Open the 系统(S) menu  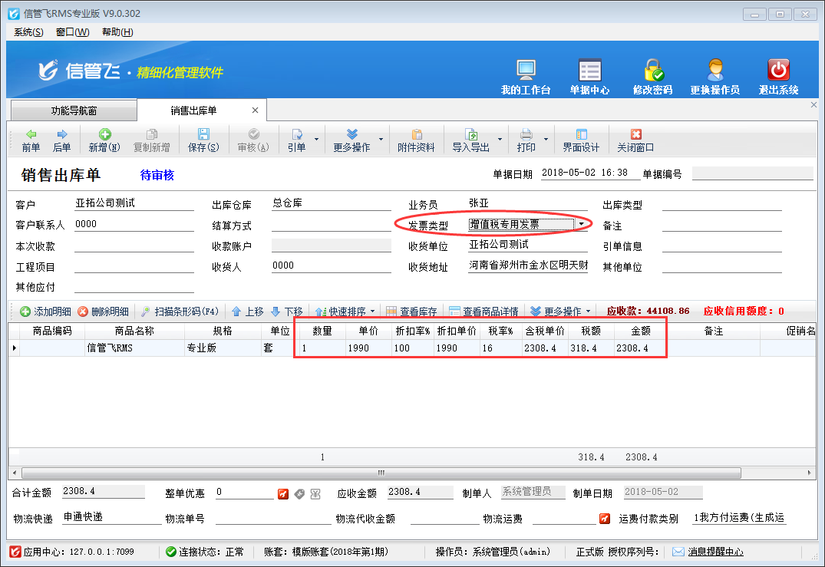tap(28, 31)
